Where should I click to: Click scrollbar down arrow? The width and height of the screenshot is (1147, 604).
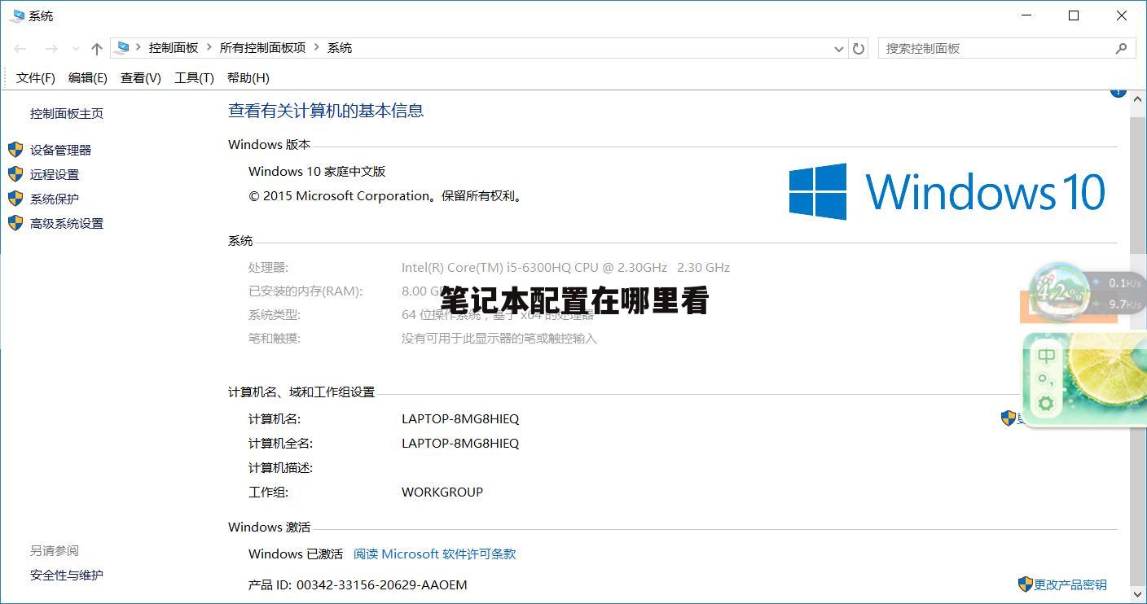(1138, 595)
